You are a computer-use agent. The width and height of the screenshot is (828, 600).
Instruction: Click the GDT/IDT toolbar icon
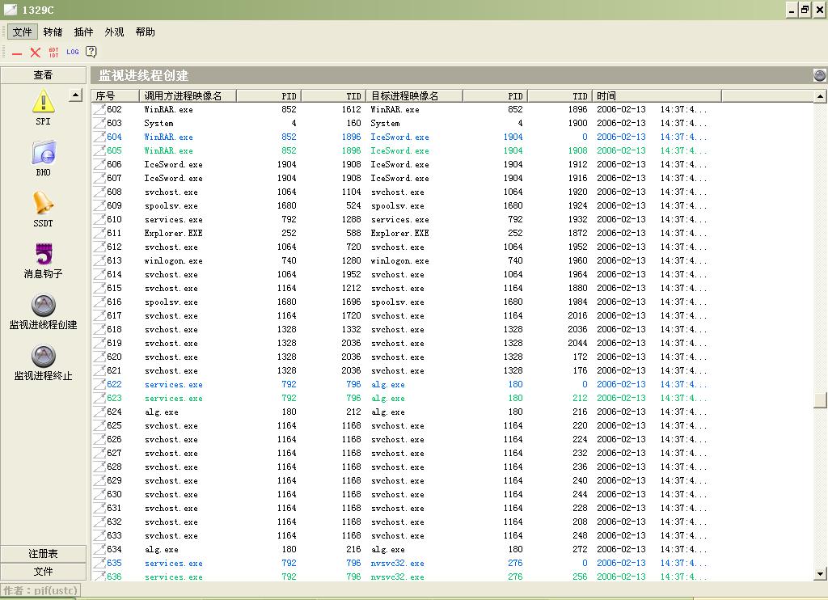coord(54,52)
